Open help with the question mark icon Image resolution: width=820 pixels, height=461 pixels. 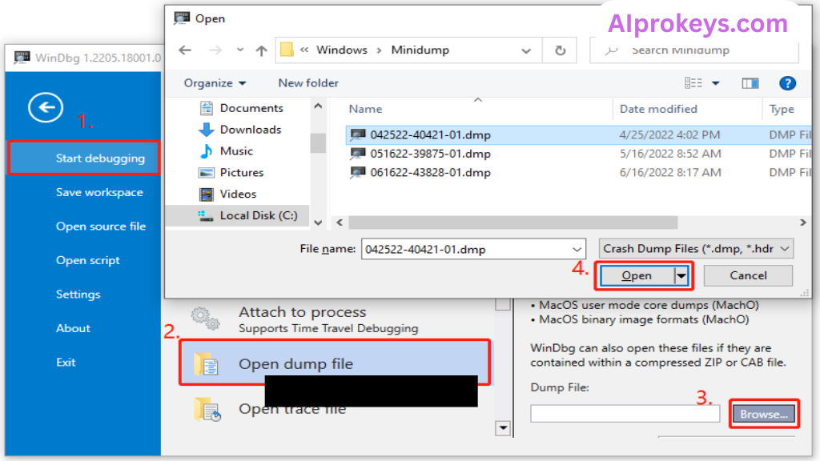(x=787, y=83)
